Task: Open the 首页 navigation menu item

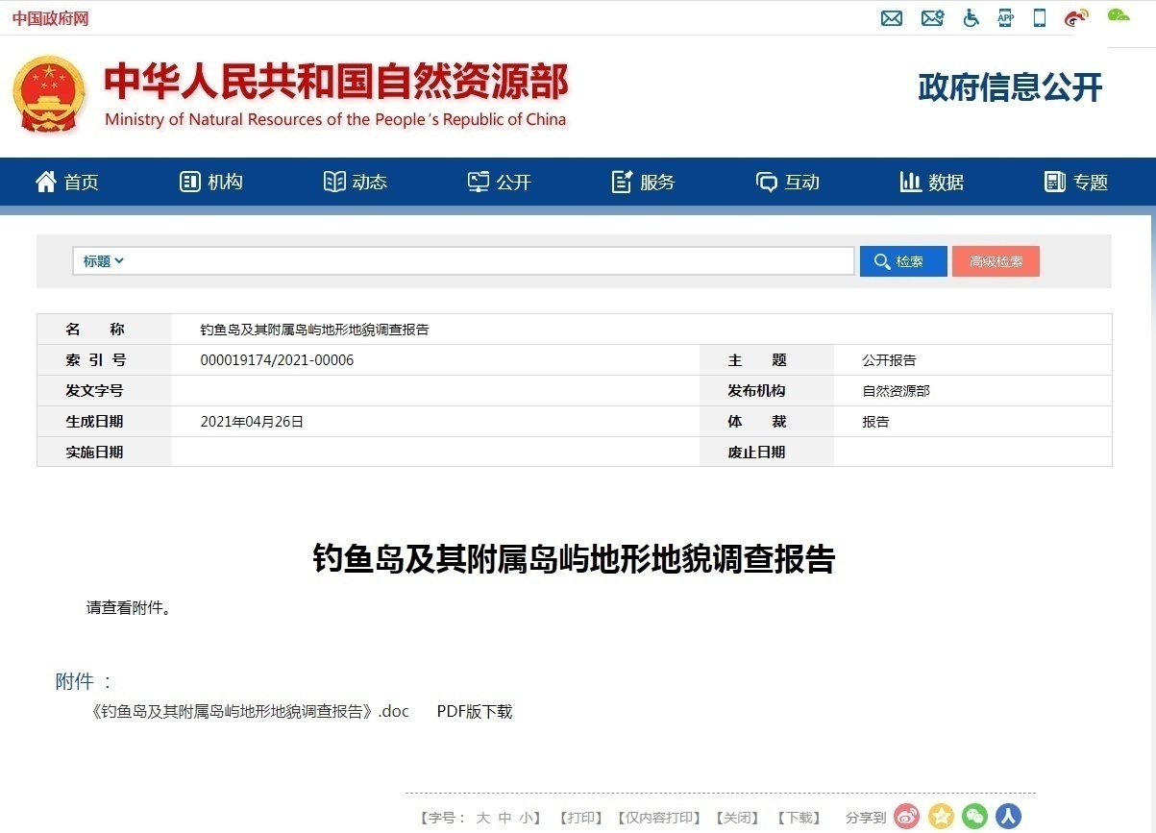Action: coord(67,183)
